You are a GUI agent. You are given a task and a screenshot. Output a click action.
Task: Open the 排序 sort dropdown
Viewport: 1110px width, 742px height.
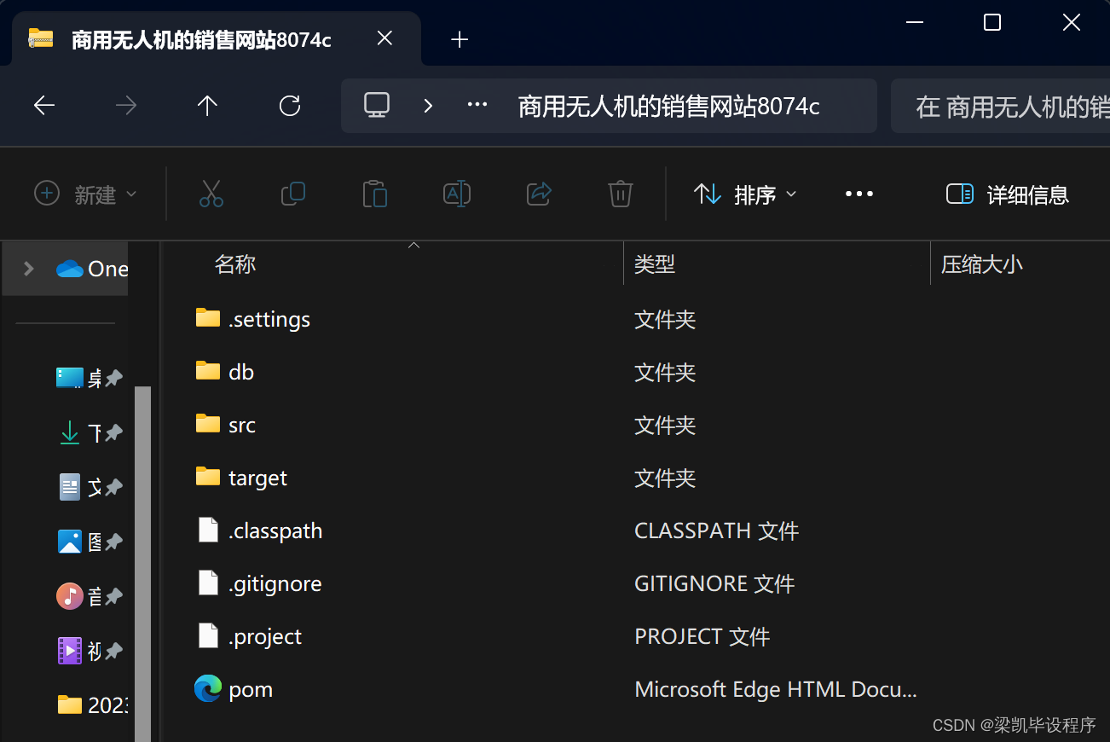[745, 194]
